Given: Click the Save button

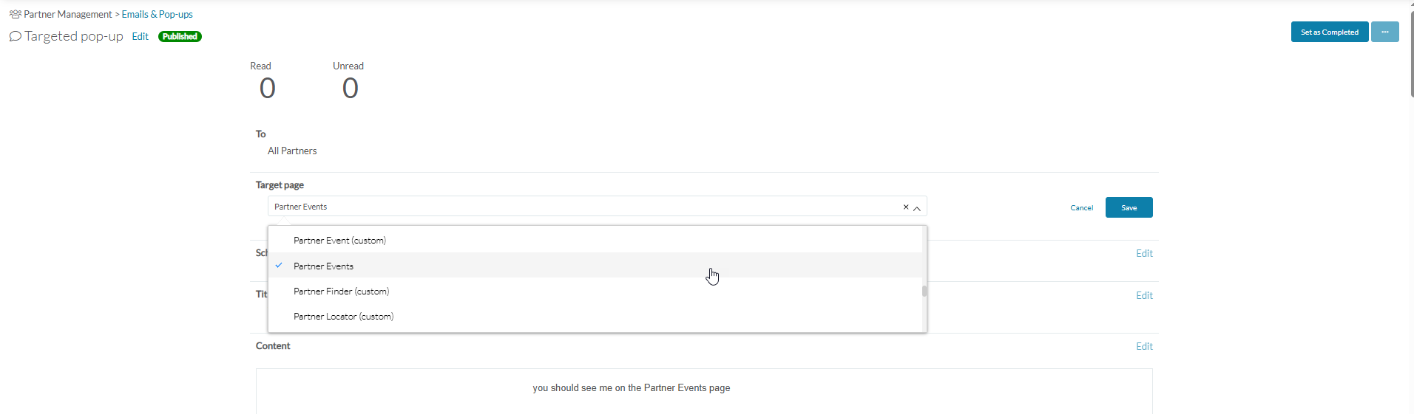Looking at the screenshot, I should (1129, 207).
